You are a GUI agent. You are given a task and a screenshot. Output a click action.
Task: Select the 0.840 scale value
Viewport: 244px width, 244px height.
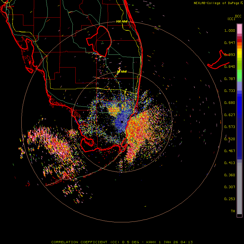tap(230, 67)
